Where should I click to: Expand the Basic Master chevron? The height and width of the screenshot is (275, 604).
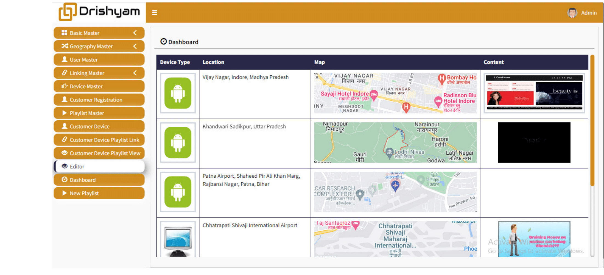pos(135,33)
